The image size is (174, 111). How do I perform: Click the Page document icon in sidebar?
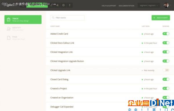point(9,38)
